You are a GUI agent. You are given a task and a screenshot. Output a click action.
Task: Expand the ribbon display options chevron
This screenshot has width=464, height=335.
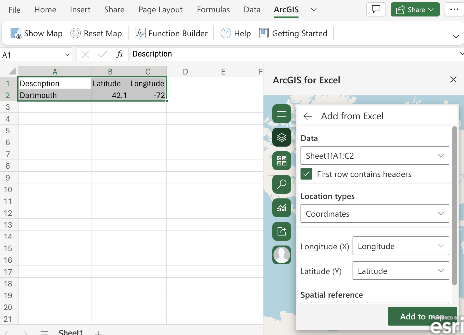pyautogui.click(x=456, y=37)
